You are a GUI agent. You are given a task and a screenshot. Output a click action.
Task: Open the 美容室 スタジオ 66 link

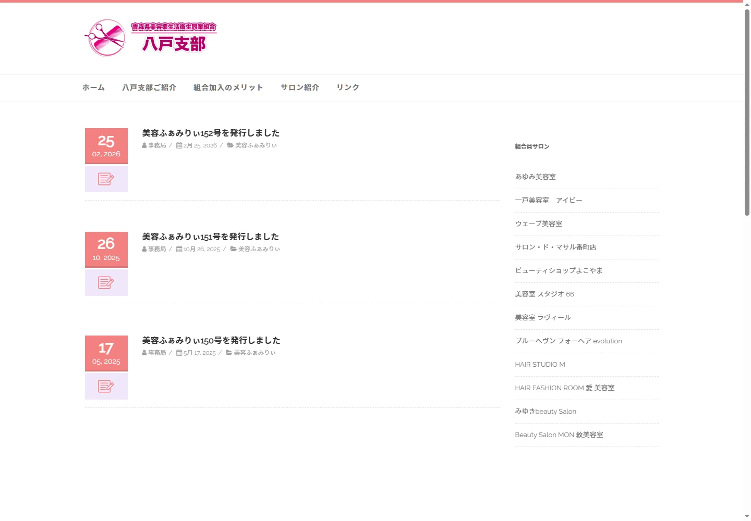[x=544, y=294]
